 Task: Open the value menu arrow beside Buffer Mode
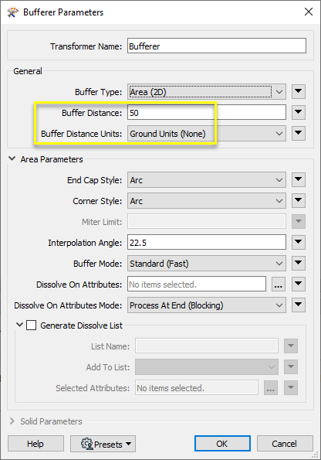click(299, 263)
